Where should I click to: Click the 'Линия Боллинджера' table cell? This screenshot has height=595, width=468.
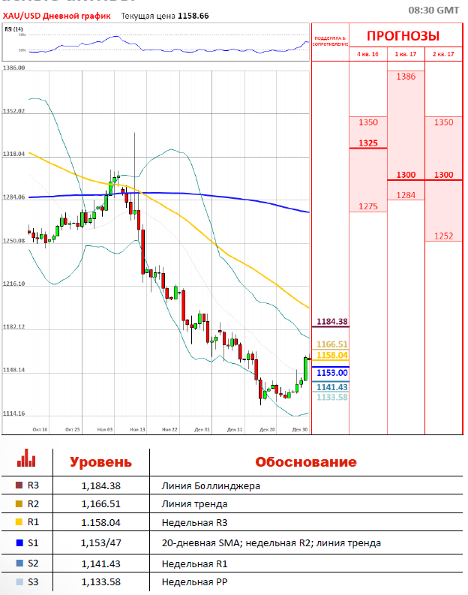(211, 485)
